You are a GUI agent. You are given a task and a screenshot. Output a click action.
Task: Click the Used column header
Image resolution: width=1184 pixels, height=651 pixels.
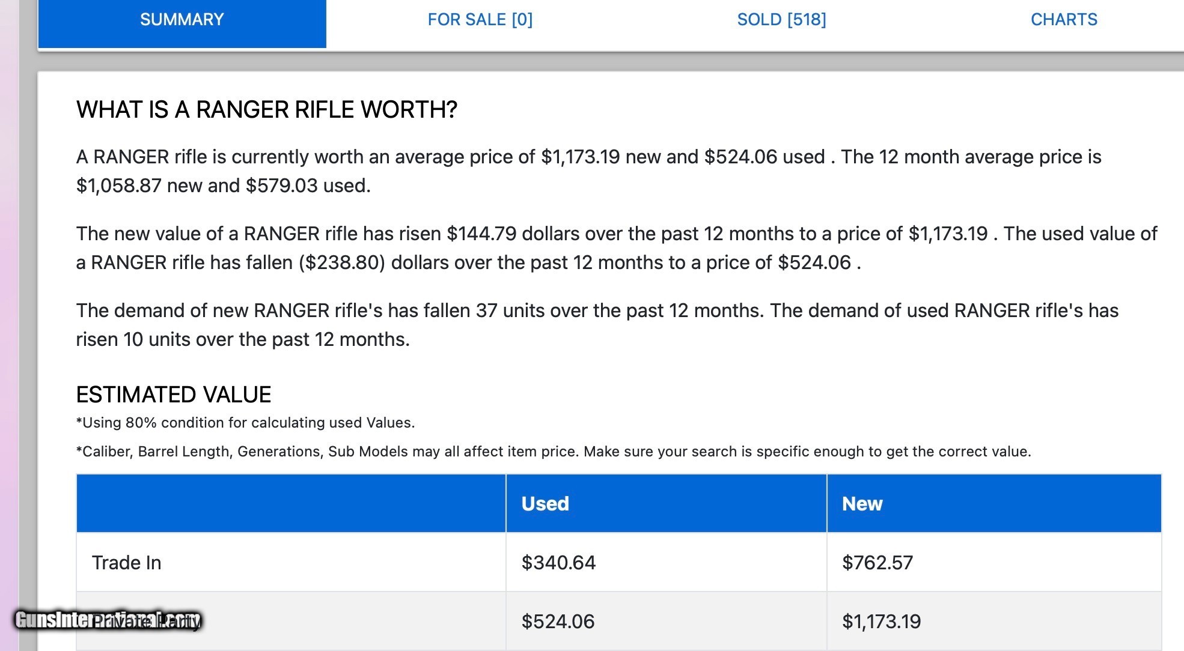point(545,503)
